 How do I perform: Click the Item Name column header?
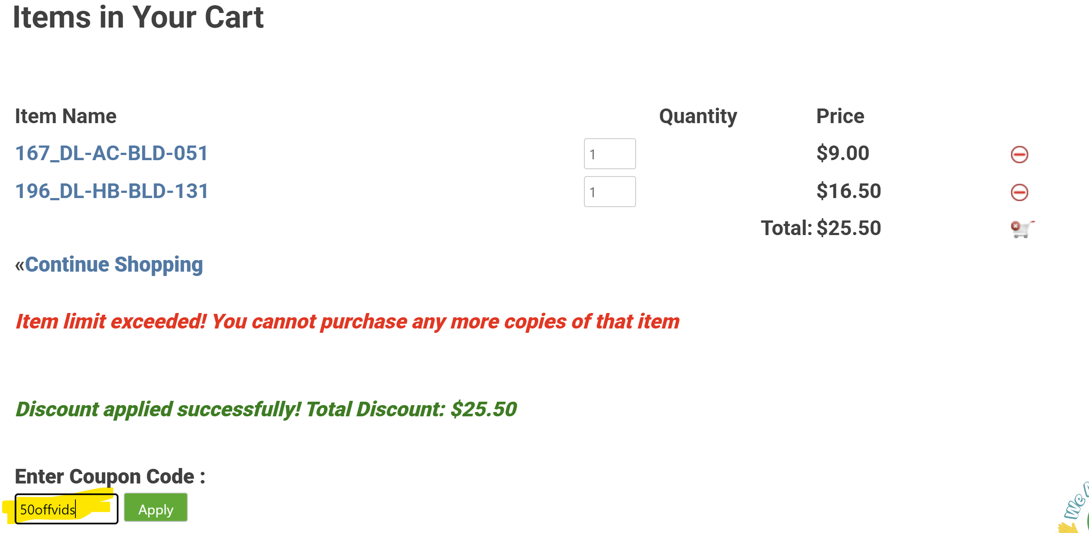(x=66, y=116)
